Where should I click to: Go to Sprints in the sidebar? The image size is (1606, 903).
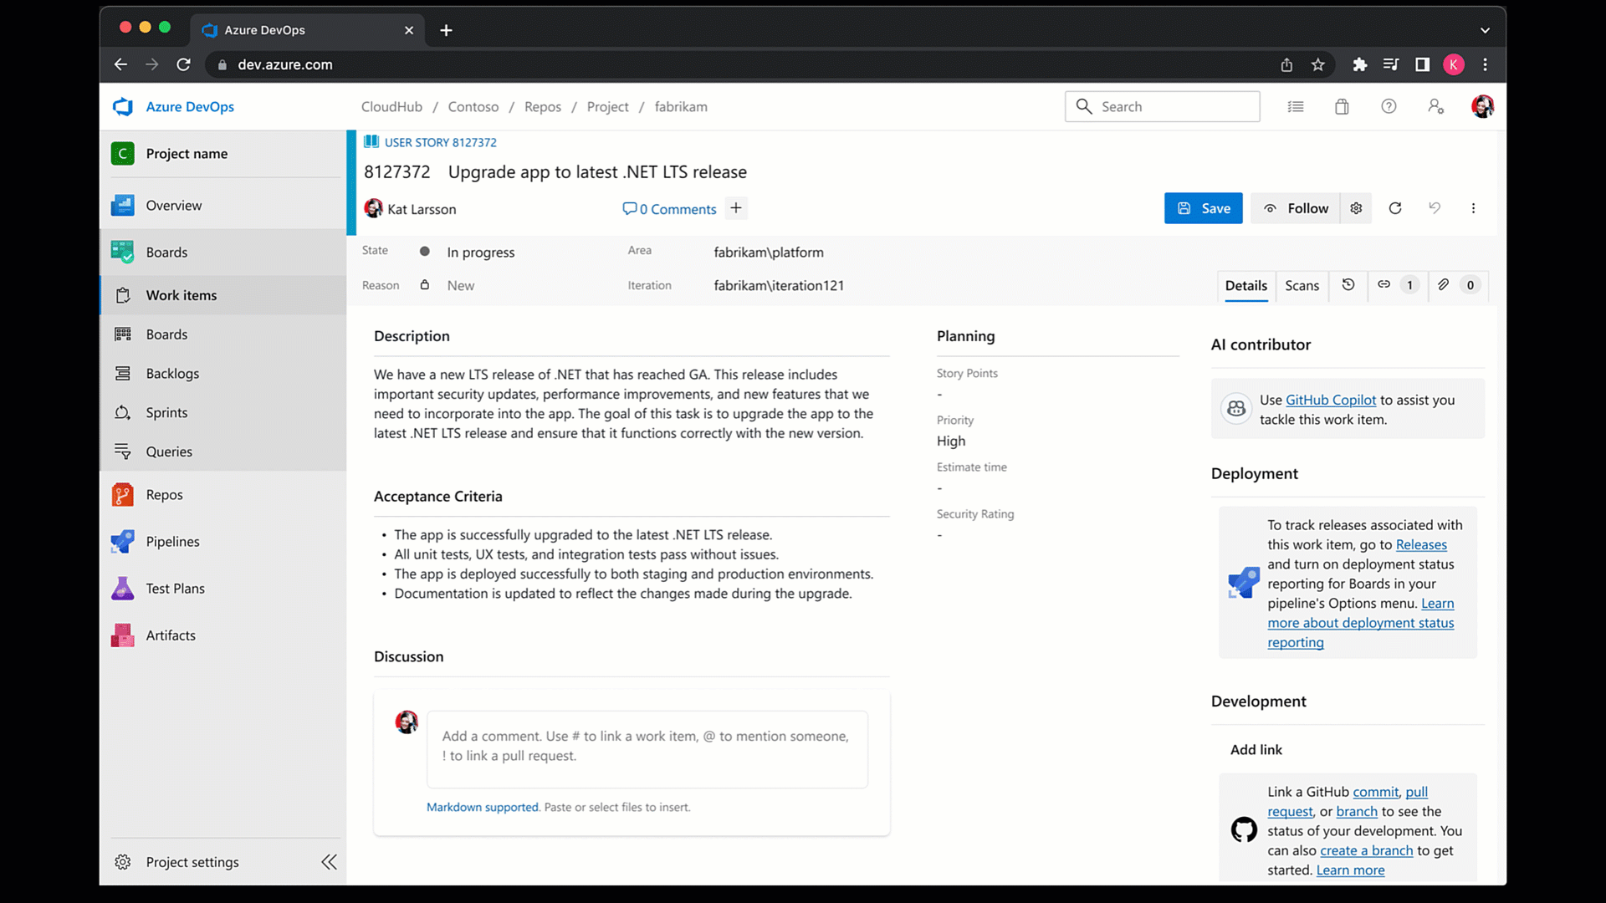[166, 412]
